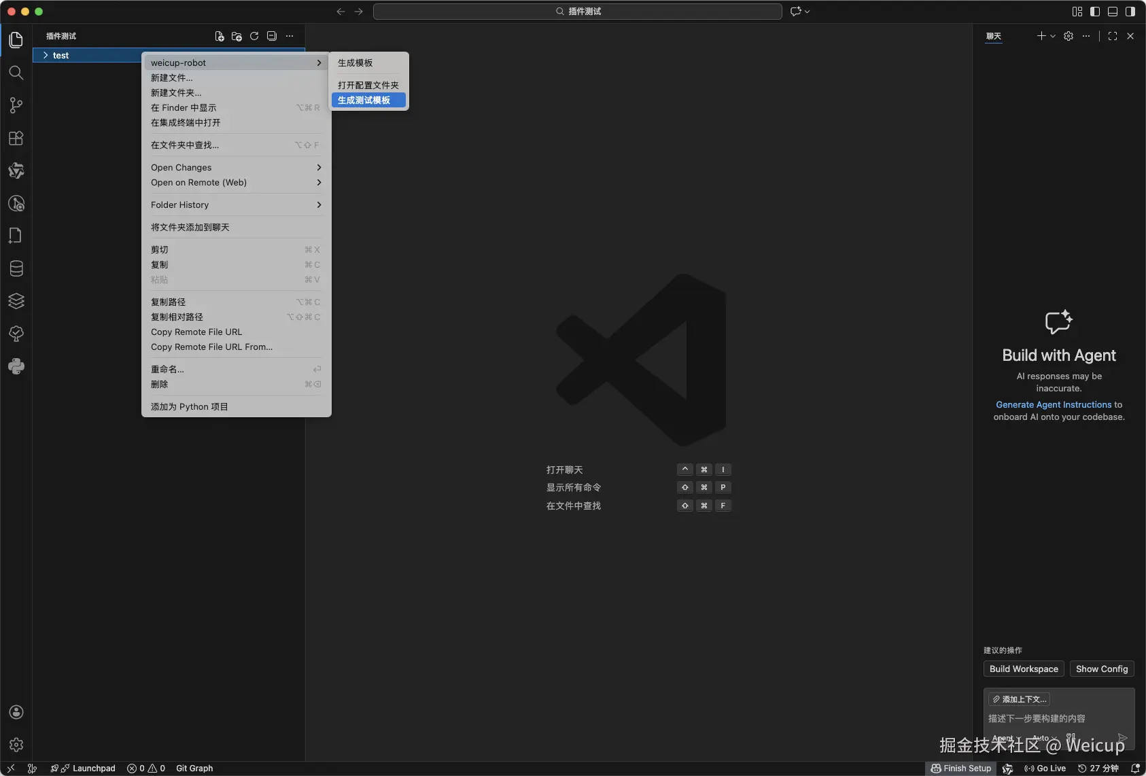Collapse all folders in explorer
Screen dimensions: 1146x776
point(272,36)
